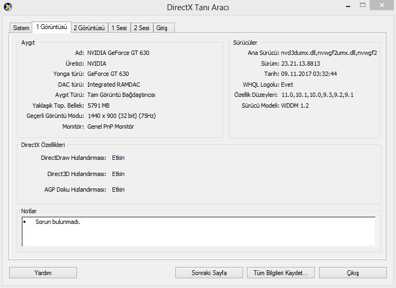
Task: Click Tüm Bilgileri Kaydet button
Action: pos(280,273)
